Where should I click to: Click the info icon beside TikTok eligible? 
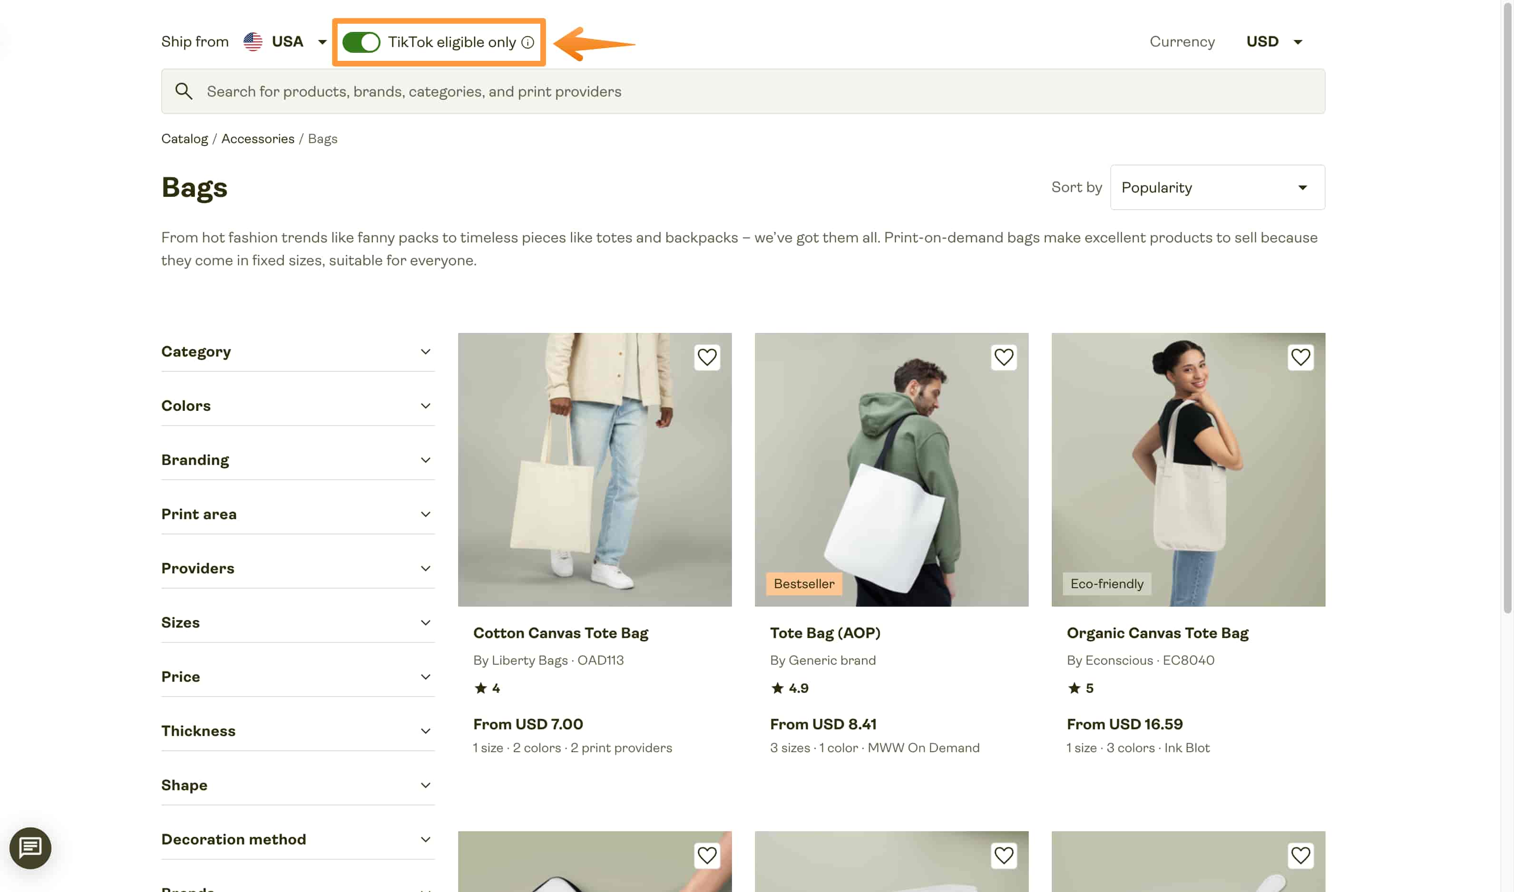[528, 42]
